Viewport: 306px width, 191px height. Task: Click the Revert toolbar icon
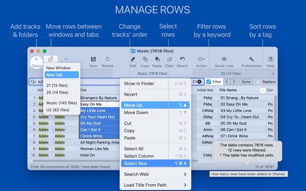(x=182, y=59)
